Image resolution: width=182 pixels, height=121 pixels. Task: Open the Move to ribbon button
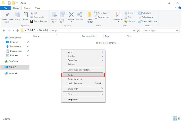point(54,17)
